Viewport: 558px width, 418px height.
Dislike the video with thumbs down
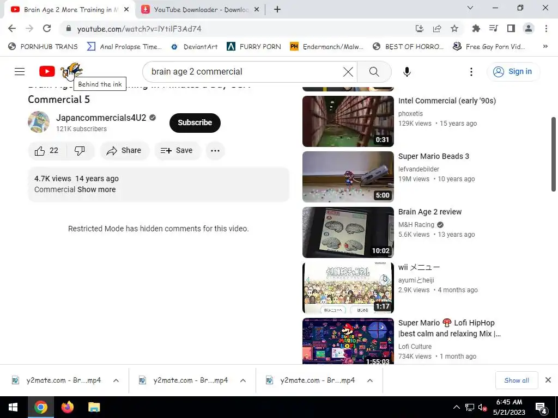point(80,151)
